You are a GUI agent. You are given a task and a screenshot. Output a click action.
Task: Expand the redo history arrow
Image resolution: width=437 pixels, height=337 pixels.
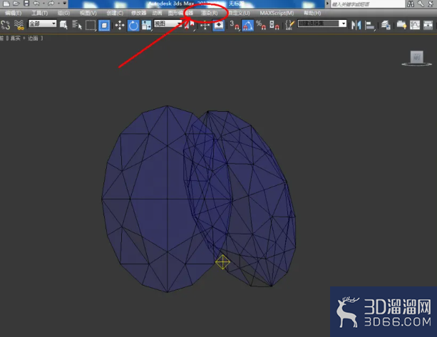coord(58,4)
